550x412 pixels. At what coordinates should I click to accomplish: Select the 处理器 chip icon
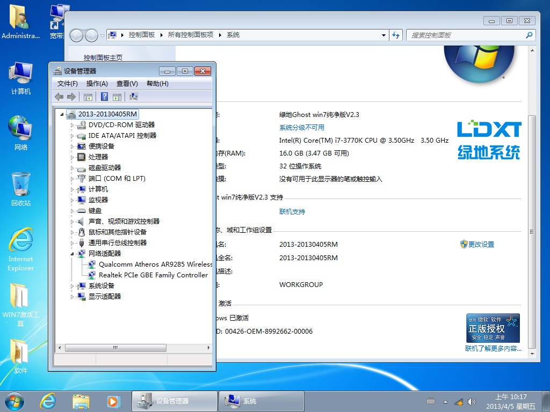pyautogui.click(x=82, y=157)
